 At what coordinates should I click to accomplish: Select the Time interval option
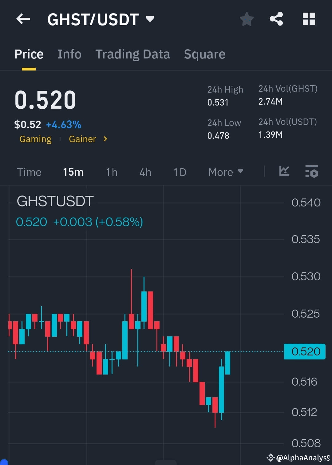29,172
